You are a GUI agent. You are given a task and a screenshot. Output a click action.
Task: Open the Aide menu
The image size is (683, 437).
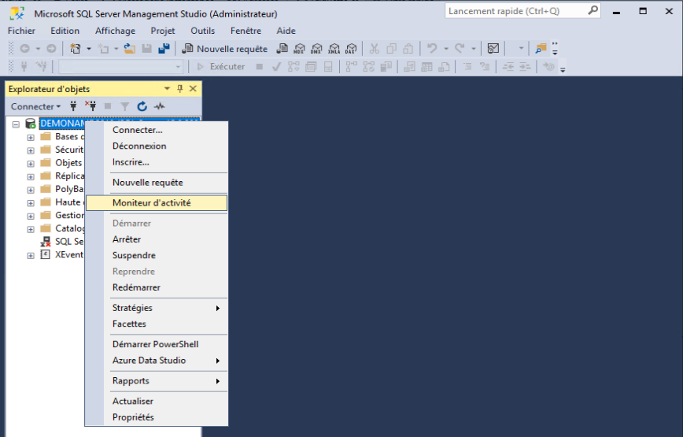(286, 31)
